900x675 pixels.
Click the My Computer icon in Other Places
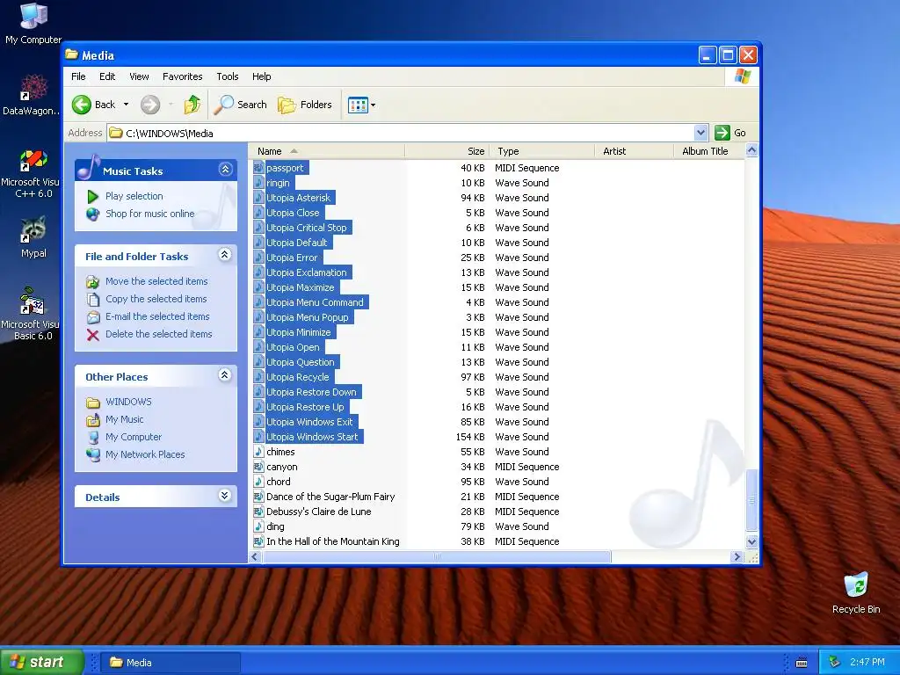coord(92,438)
